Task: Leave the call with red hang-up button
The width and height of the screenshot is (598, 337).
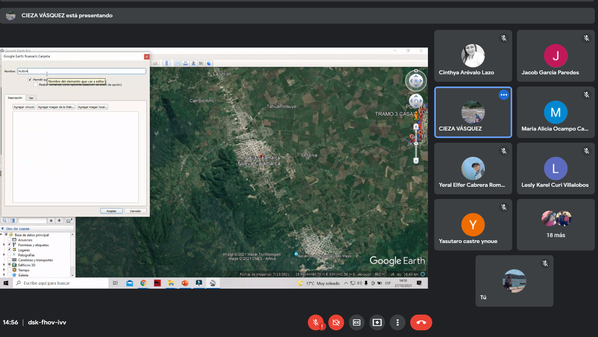Action: coord(421,322)
